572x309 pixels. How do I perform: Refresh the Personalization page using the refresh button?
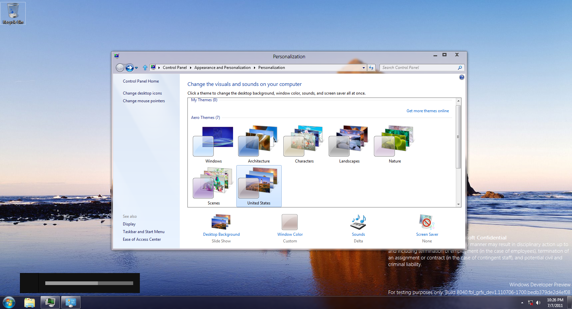371,68
